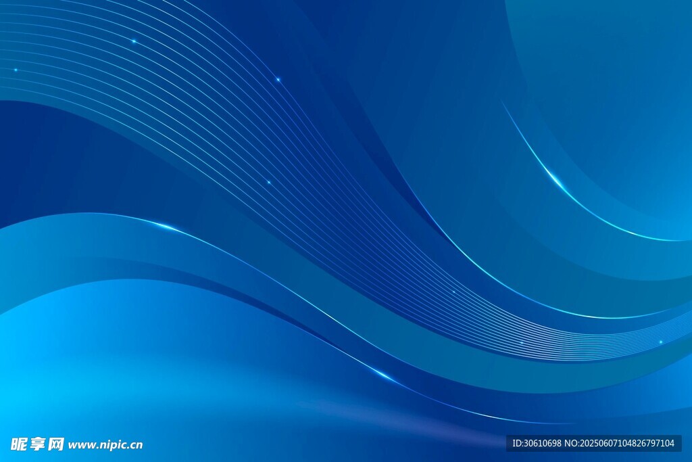
Task: Click the ID:30610698 label
Action: 537,443
